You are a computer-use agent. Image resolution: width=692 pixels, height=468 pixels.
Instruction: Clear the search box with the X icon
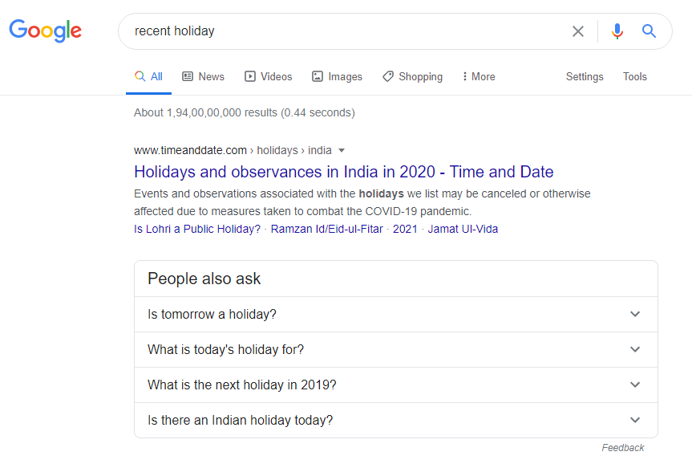pyautogui.click(x=577, y=31)
